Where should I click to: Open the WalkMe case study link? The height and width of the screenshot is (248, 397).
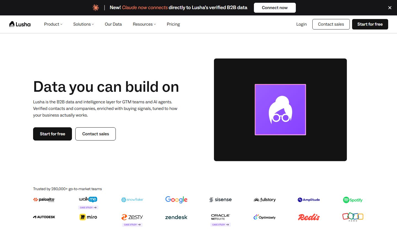coord(88,207)
